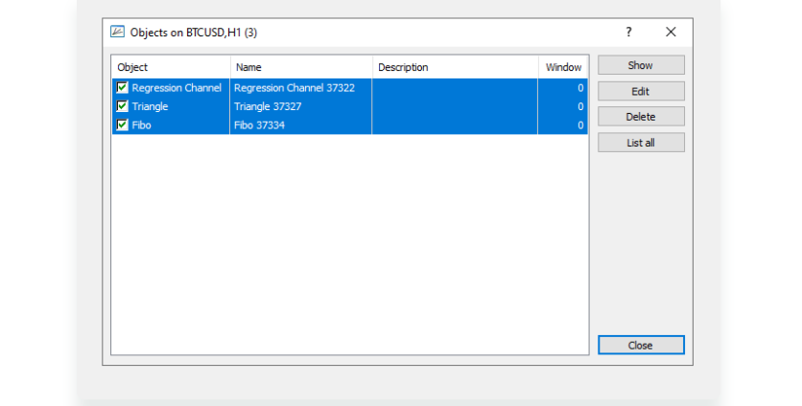This screenshot has width=802, height=406.
Task: Sort list by Description column header
Action: click(x=454, y=67)
